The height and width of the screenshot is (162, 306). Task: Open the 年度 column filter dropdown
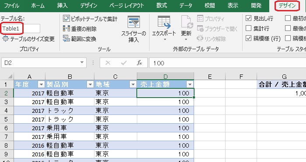coord(41,84)
